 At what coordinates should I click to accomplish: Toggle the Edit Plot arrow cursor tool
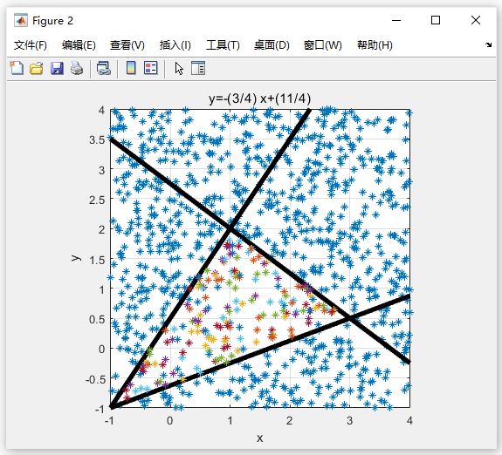tap(179, 69)
